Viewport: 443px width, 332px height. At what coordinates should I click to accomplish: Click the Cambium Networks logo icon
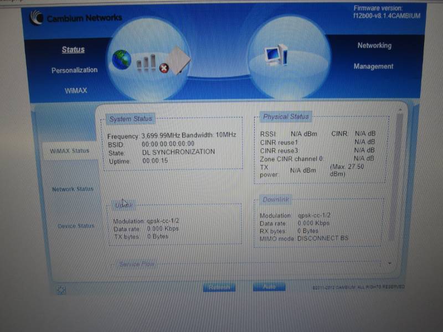[37, 18]
